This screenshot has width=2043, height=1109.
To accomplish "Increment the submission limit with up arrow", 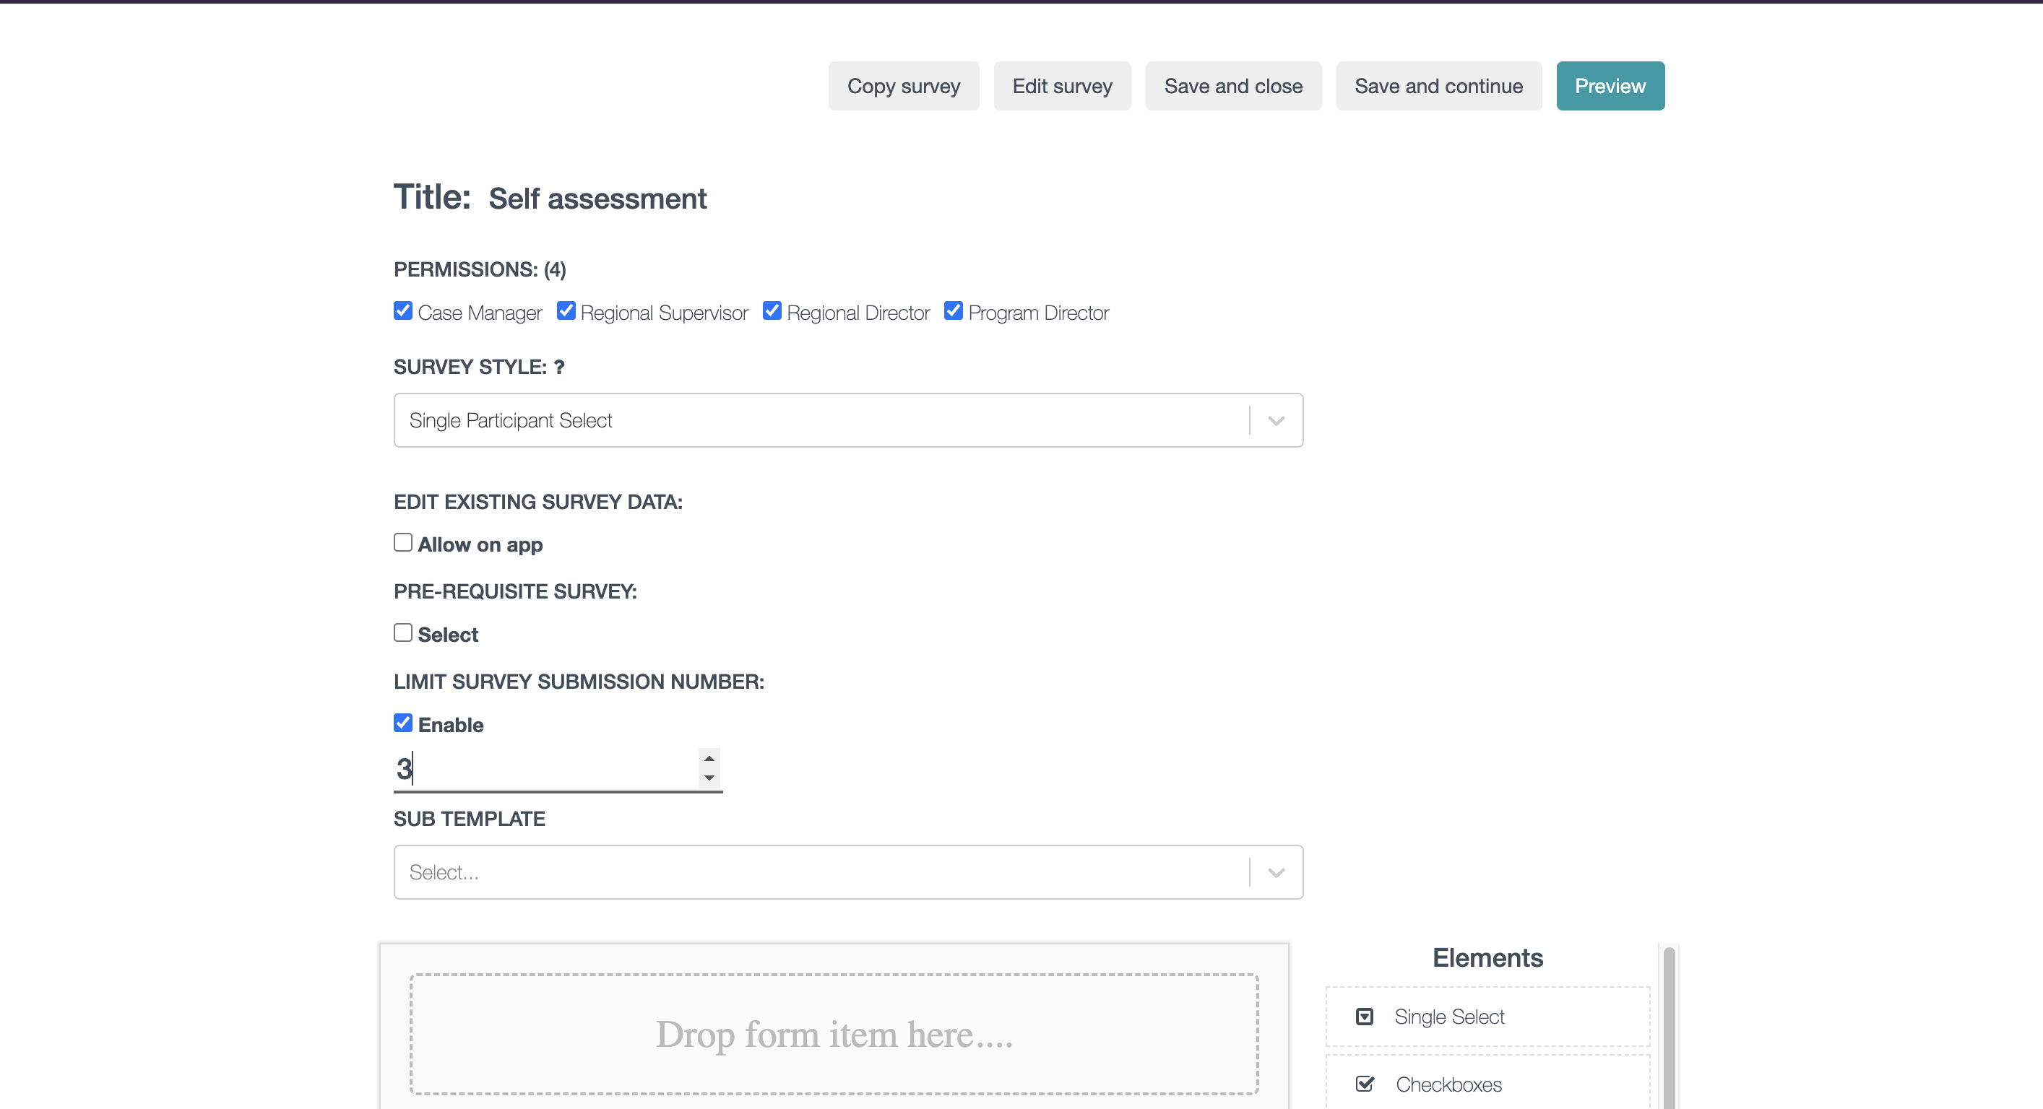I will tap(709, 759).
